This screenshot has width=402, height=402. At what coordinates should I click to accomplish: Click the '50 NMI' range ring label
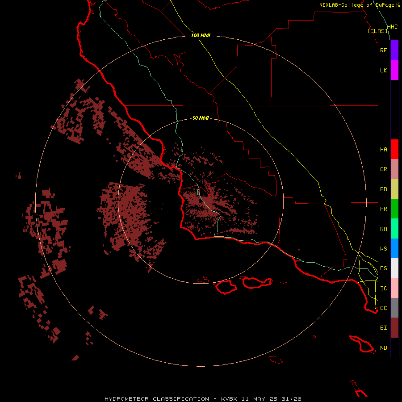click(201, 118)
